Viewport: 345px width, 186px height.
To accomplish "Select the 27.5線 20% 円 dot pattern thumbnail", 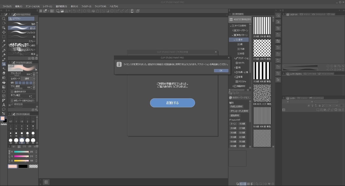I will pyautogui.click(x=262, y=48).
